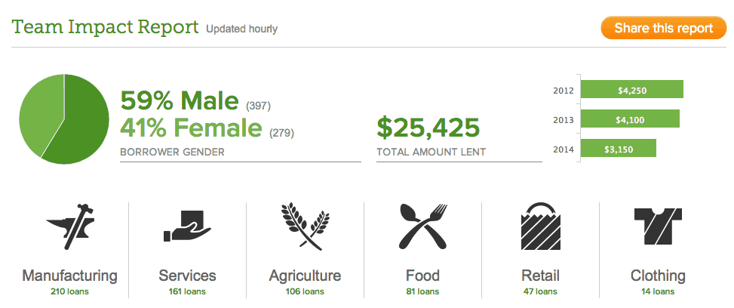Select the 2013 bar showing $4,100

coord(630,119)
